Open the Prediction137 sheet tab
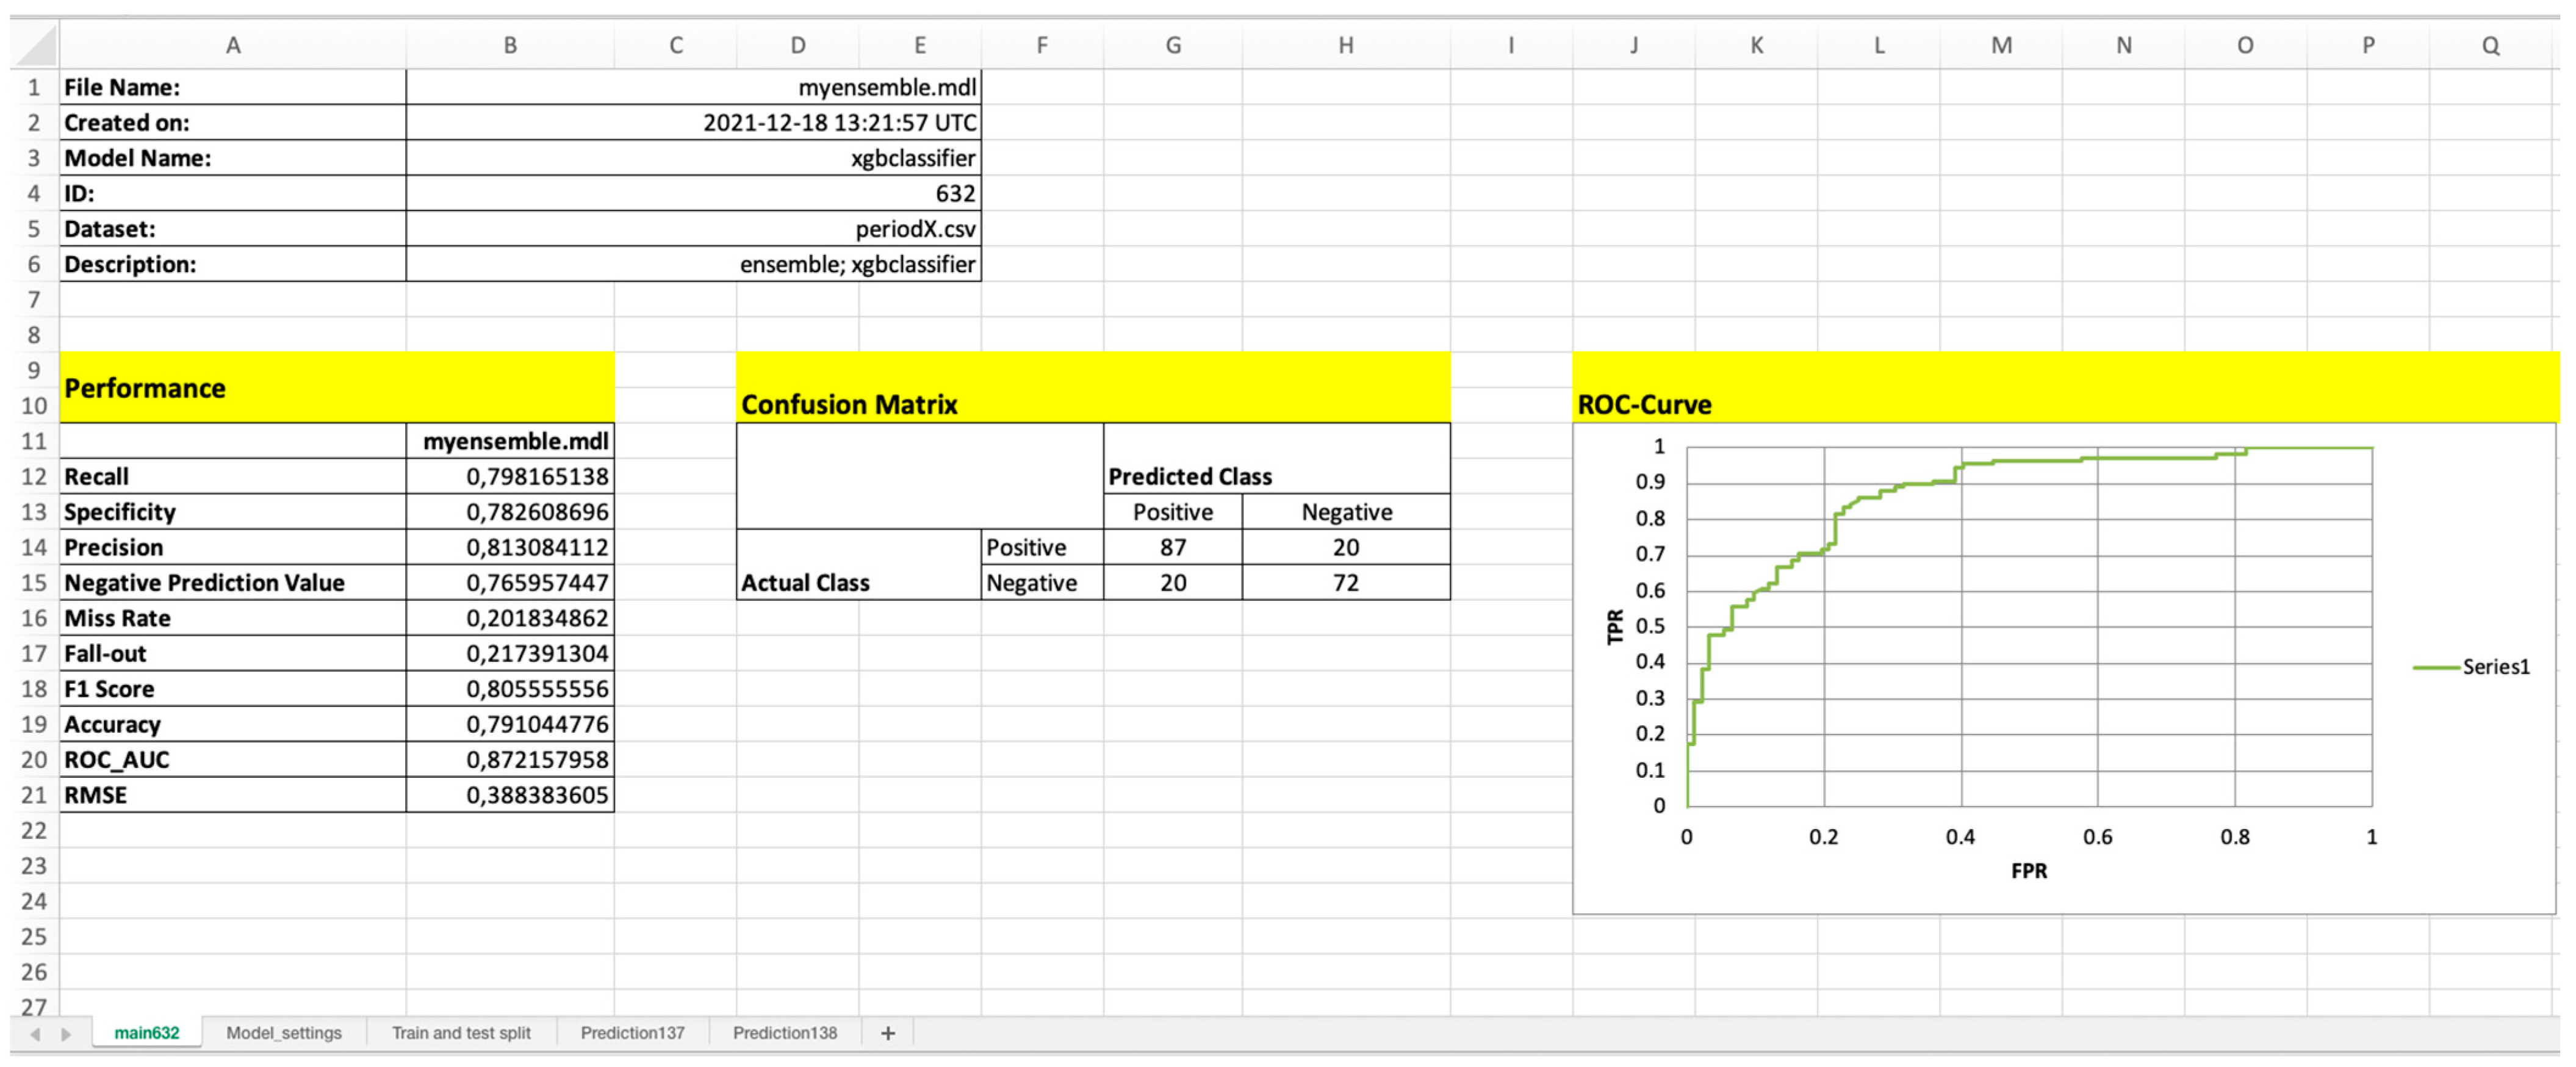Image resolution: width=2576 pixels, height=1067 pixels. [632, 1033]
